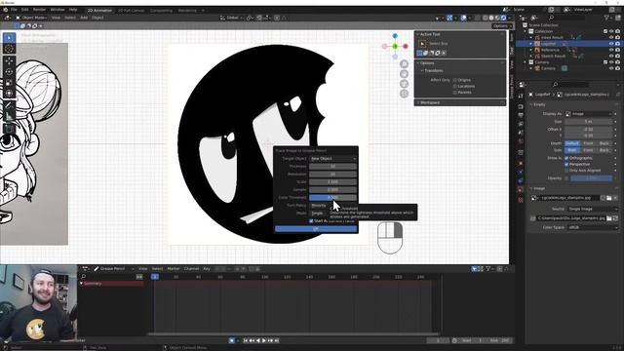Activate the Cursor tool in left toolbar
624x351 pixels.
coord(9,49)
